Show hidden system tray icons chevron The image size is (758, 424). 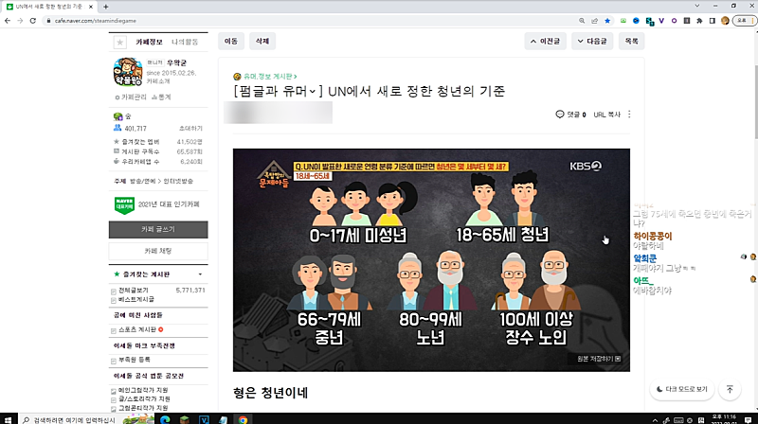655,420
